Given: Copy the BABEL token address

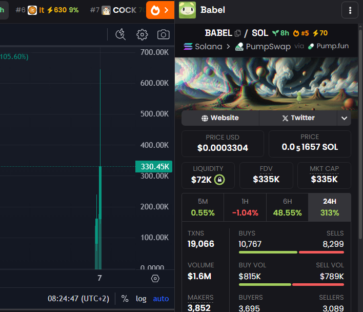Looking at the screenshot, I should point(238,33).
